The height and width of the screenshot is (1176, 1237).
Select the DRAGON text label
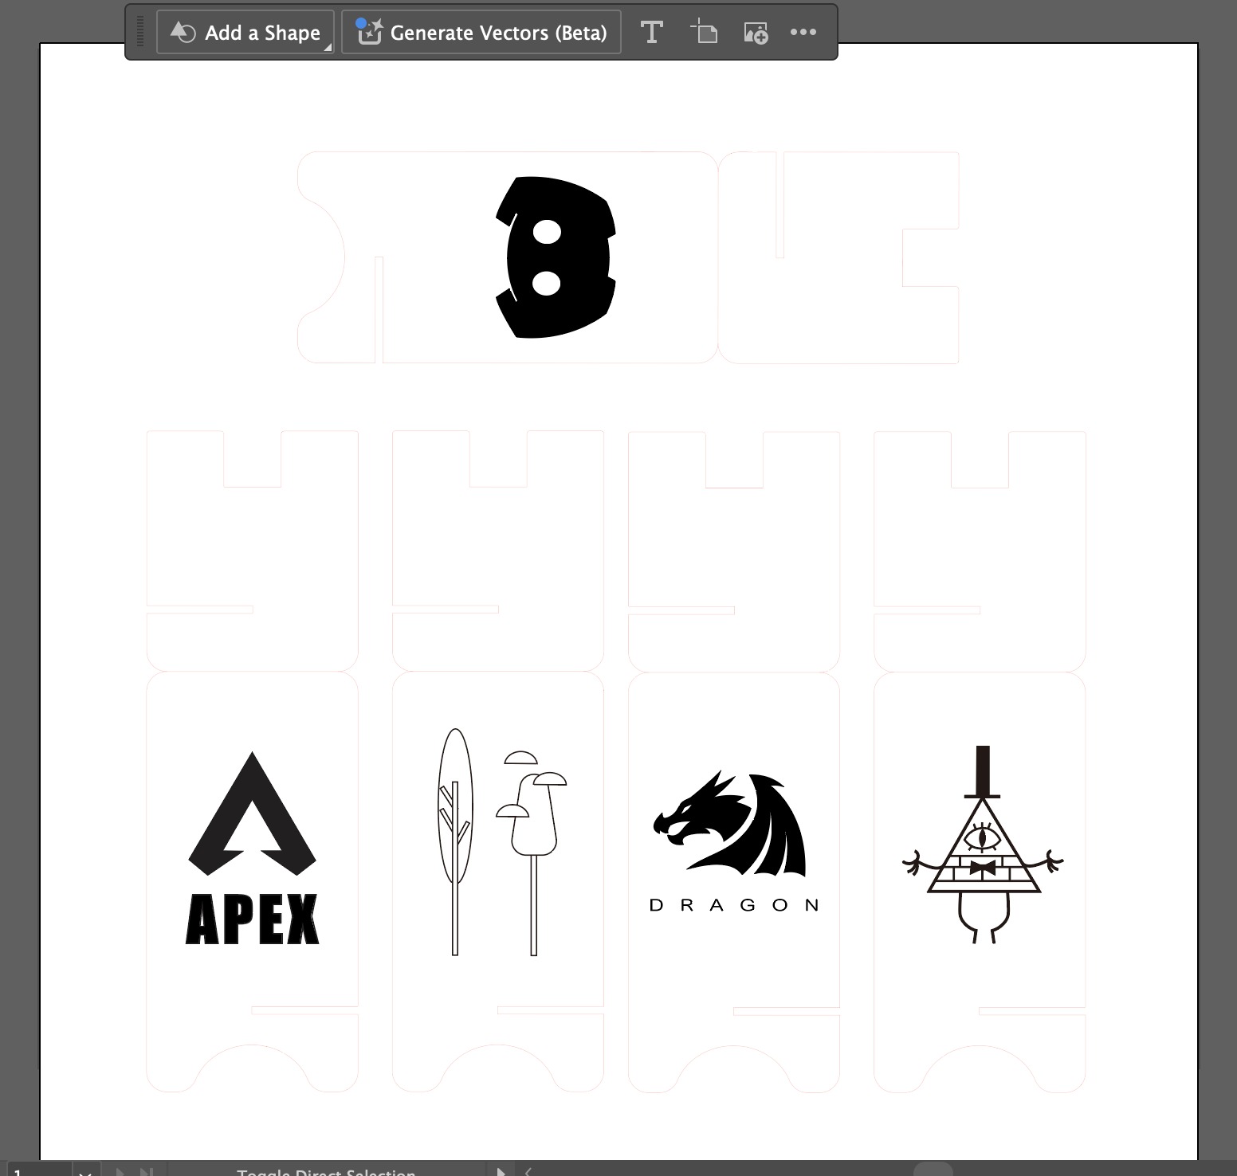[734, 905]
